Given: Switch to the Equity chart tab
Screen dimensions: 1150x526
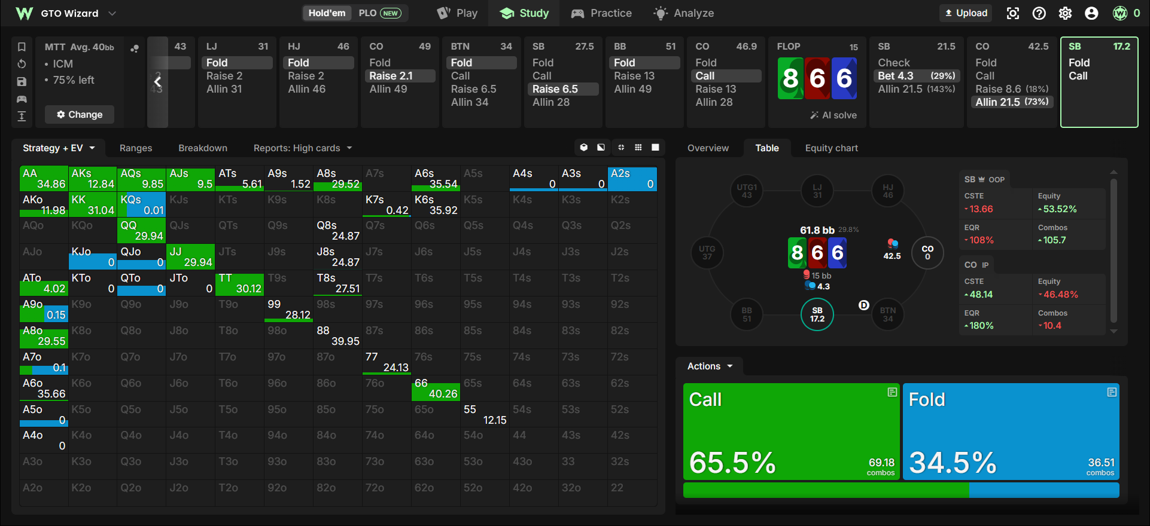Looking at the screenshot, I should pos(831,148).
